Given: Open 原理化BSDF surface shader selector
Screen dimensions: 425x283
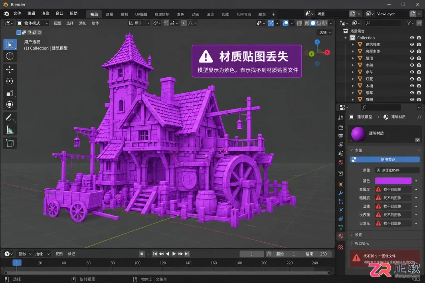Looking at the screenshot, I should point(397,170).
